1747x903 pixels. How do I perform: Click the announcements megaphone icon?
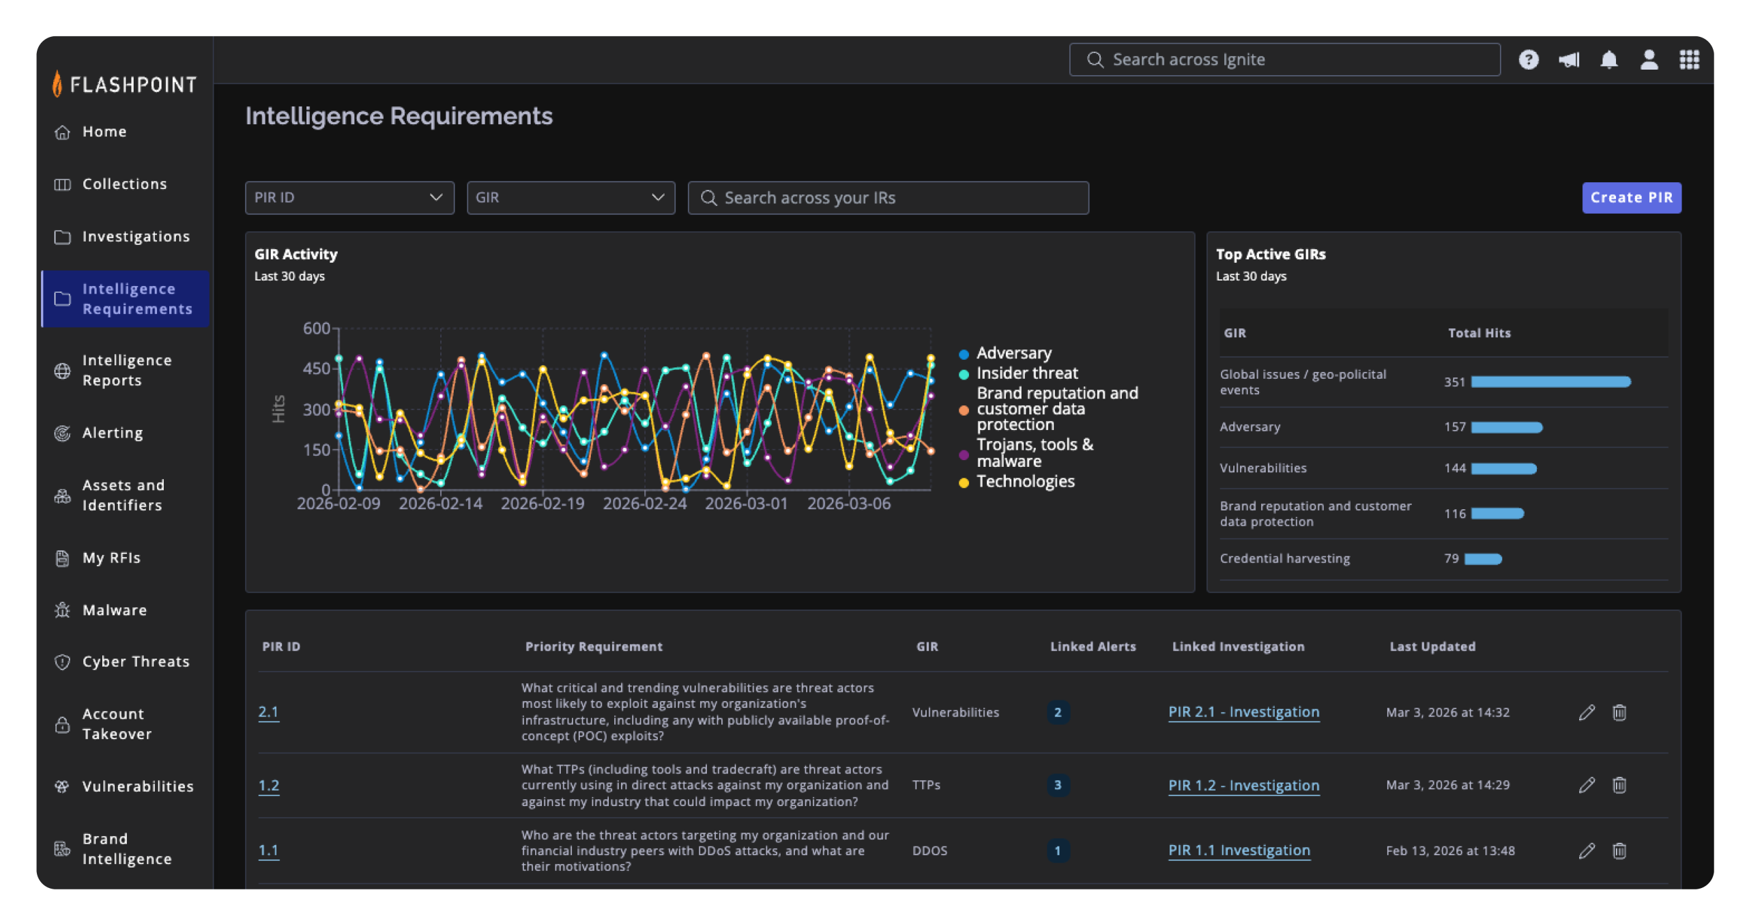[1568, 60]
